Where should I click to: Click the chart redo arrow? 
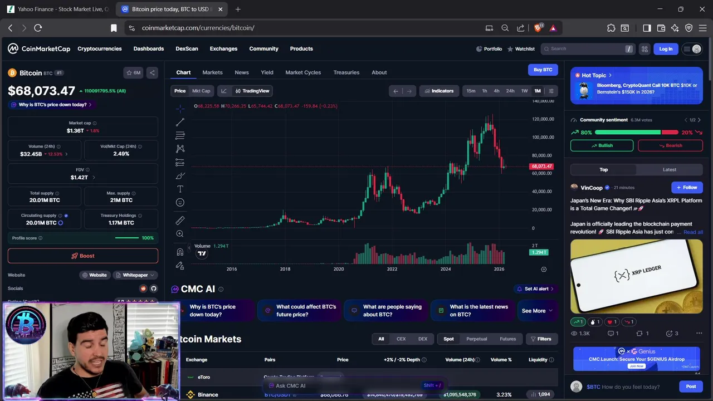(409, 91)
